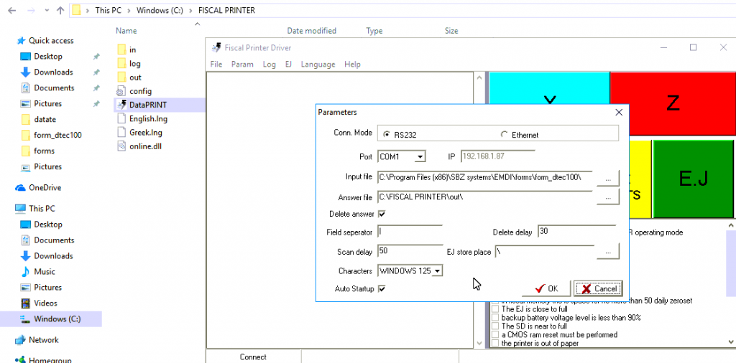Viewport: 736px width, 363px height.
Task: Toggle the Delete answer checkbox
Action: click(x=382, y=214)
